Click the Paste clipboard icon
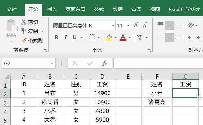203x125 pixels. click(x=12, y=25)
